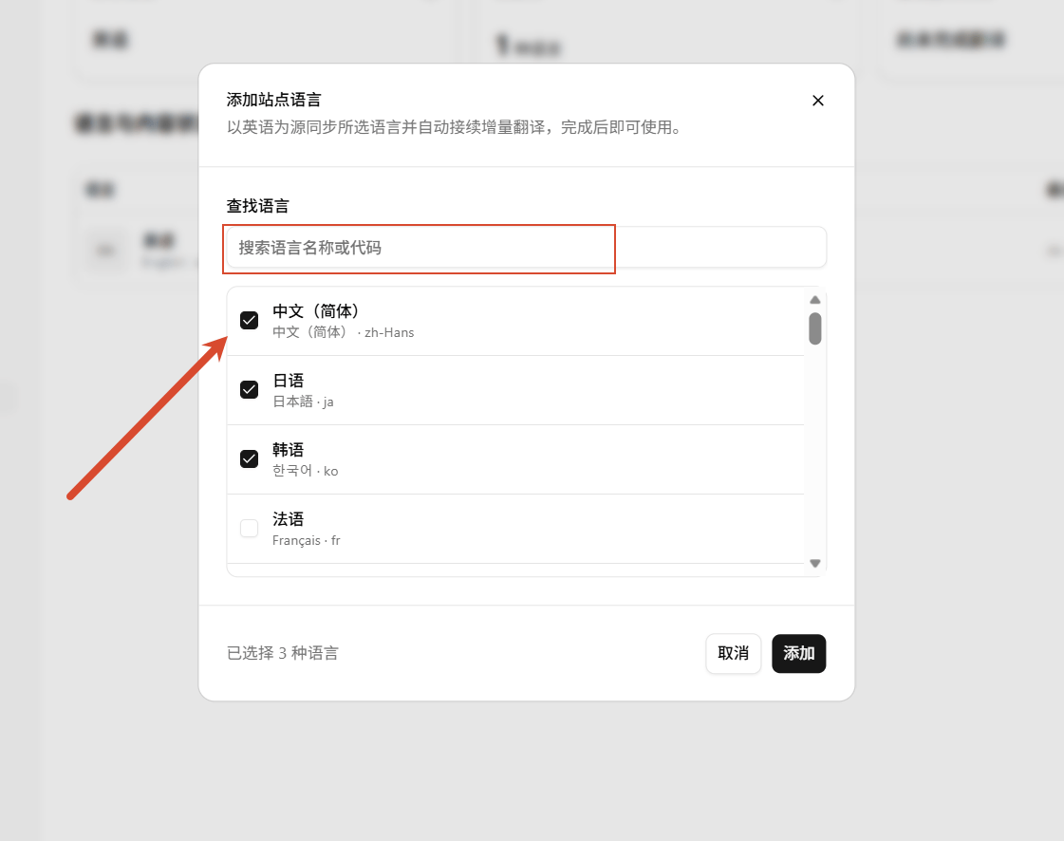Screen dimensions: 1064x841
Task: Select the 日本語 · ja subtitle text
Action: pyautogui.click(x=303, y=402)
